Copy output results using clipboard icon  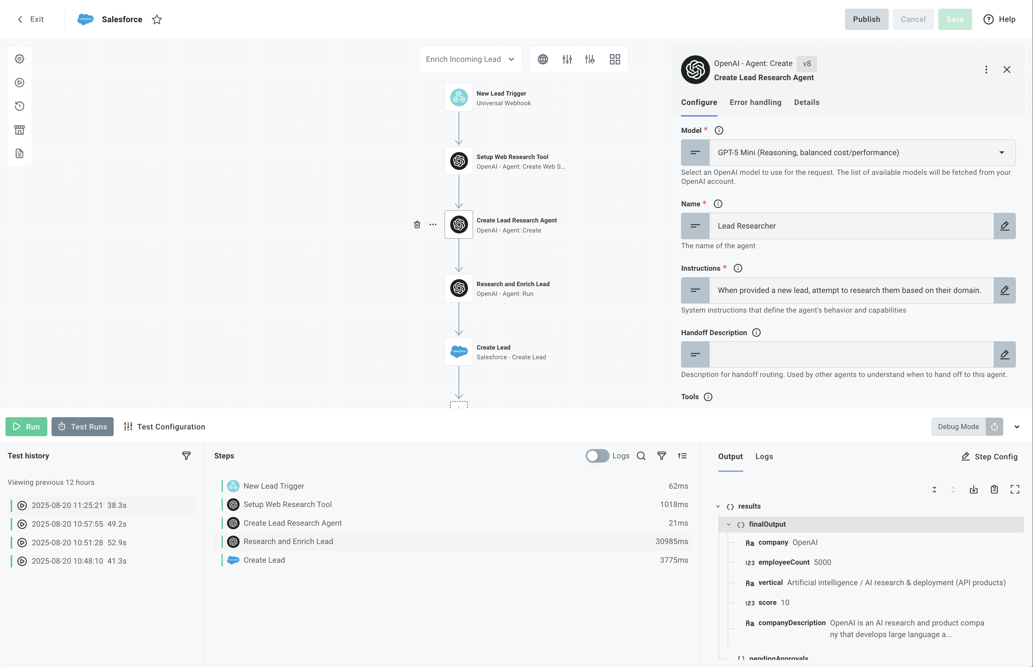coord(994,489)
